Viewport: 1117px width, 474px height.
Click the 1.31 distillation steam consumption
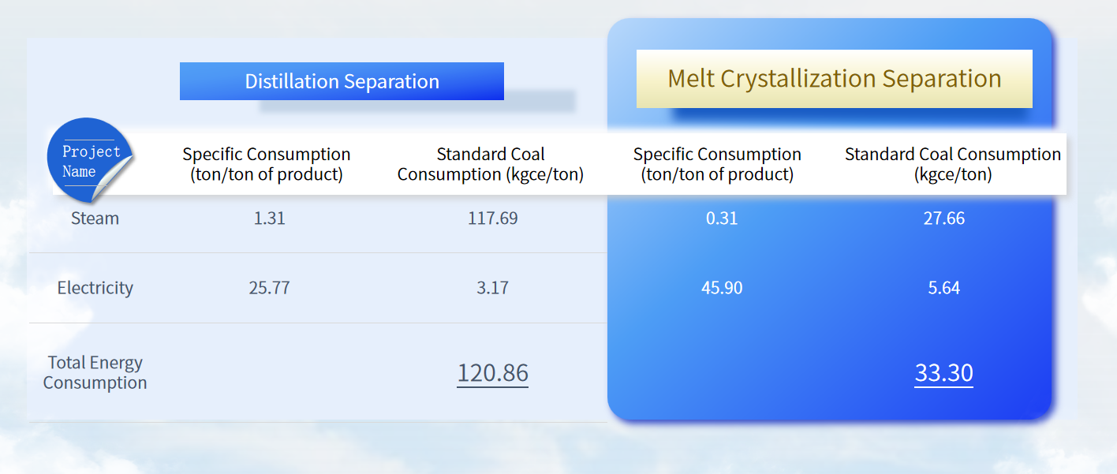269,218
